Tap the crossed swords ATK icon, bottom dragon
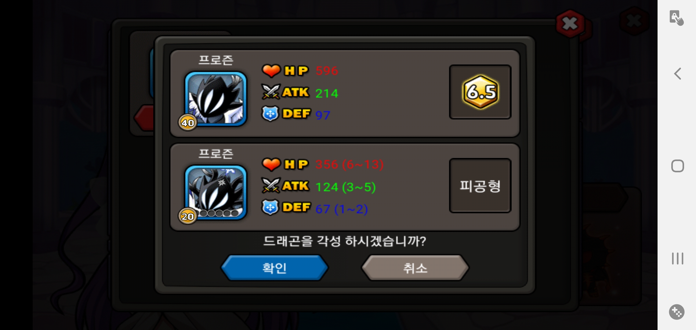The width and height of the screenshot is (696, 330). [x=270, y=185]
